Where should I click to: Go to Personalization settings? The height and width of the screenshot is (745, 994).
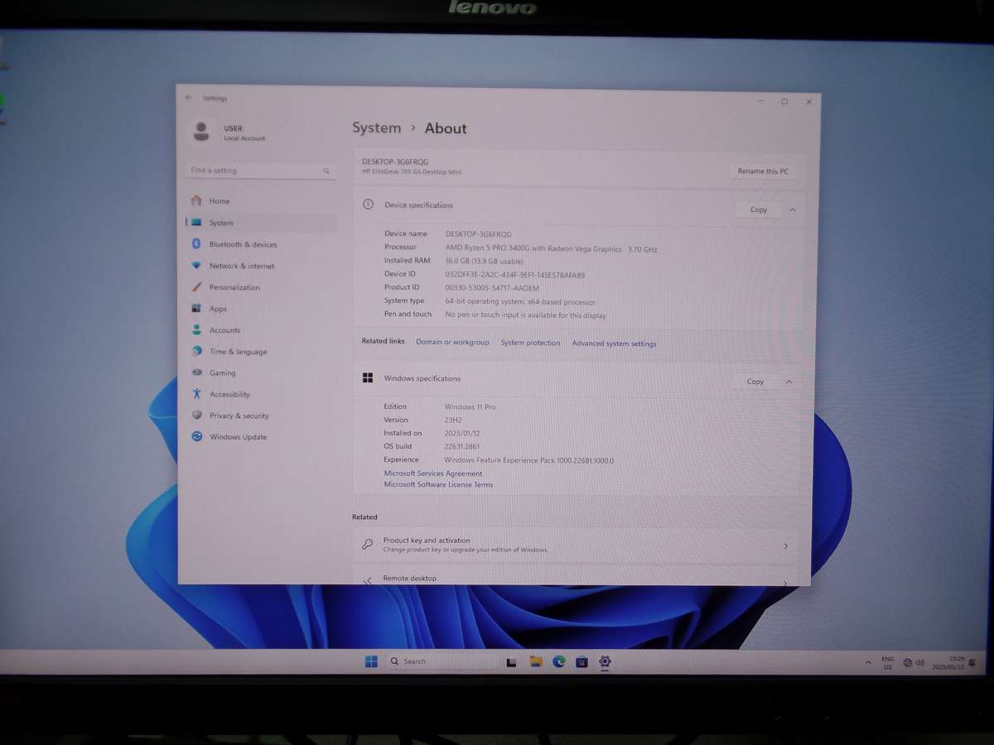[234, 287]
